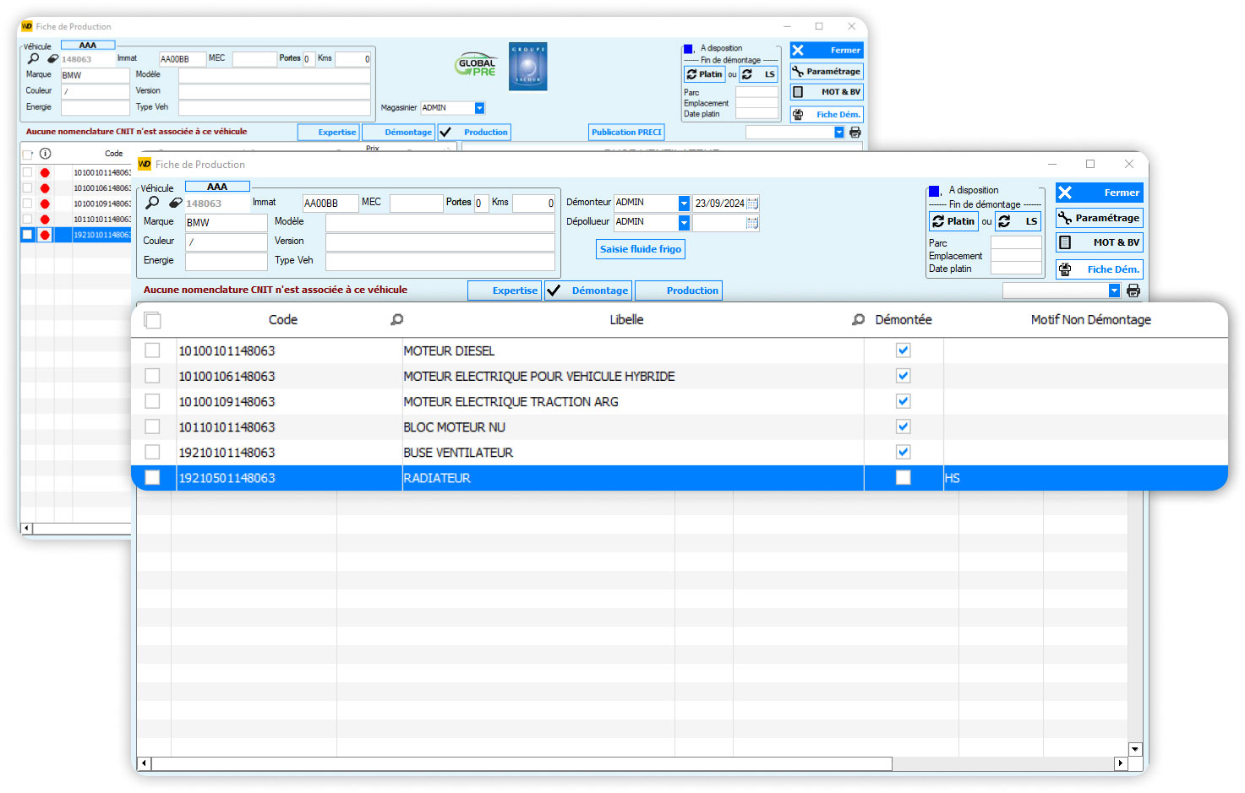Viewport: 1245px width, 793px height.
Task: Click Immat field AA00BB in front window
Action: click(330, 204)
